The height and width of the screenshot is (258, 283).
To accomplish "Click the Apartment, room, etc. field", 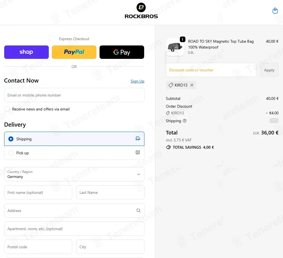I will 74,229.
